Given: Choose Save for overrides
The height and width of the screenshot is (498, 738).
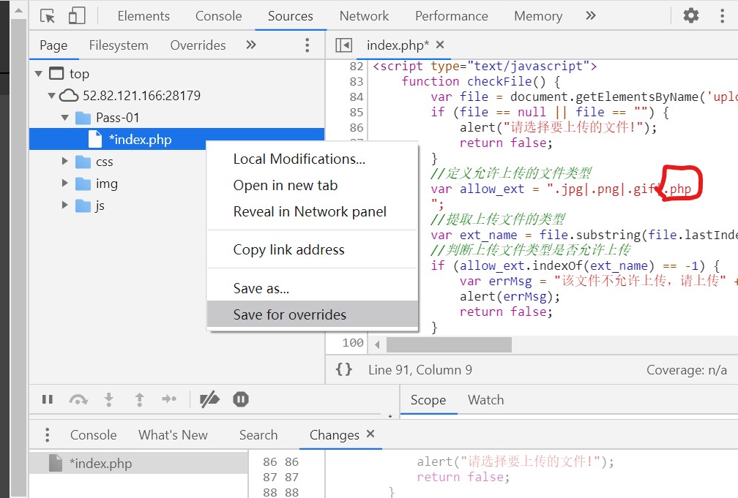Looking at the screenshot, I should [313, 314].
